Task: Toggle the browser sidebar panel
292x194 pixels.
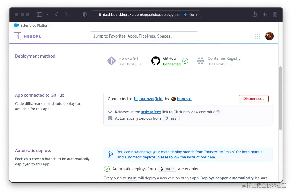Action: click(x=39, y=14)
